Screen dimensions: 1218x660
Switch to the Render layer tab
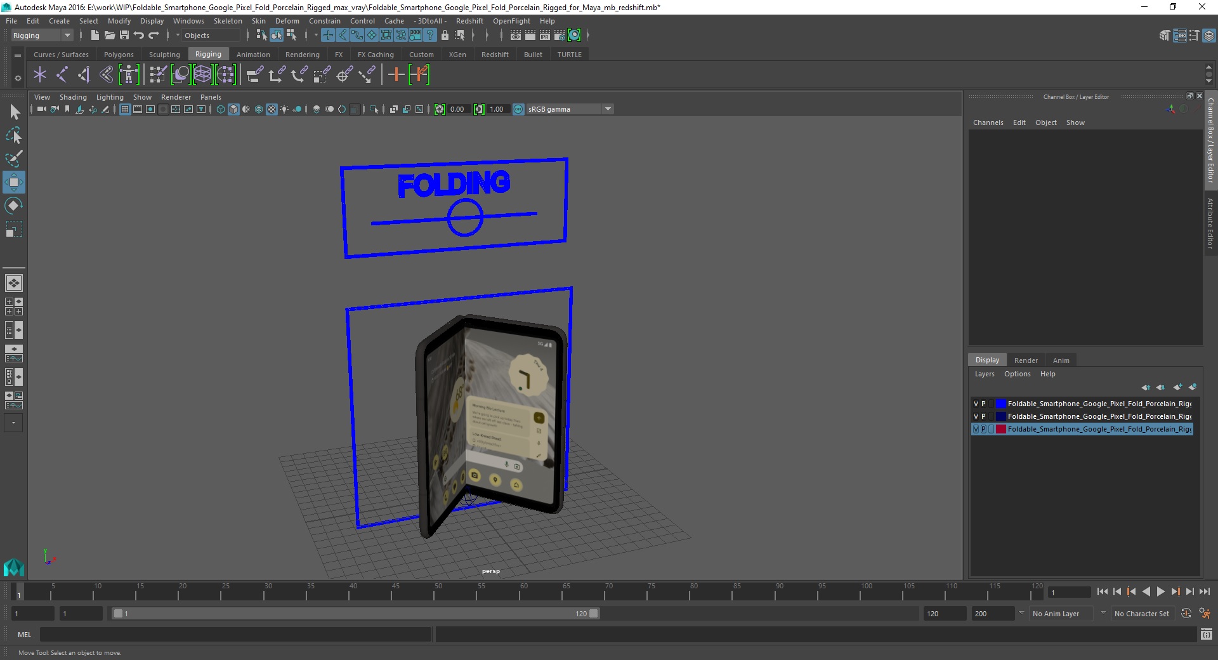(x=1026, y=360)
